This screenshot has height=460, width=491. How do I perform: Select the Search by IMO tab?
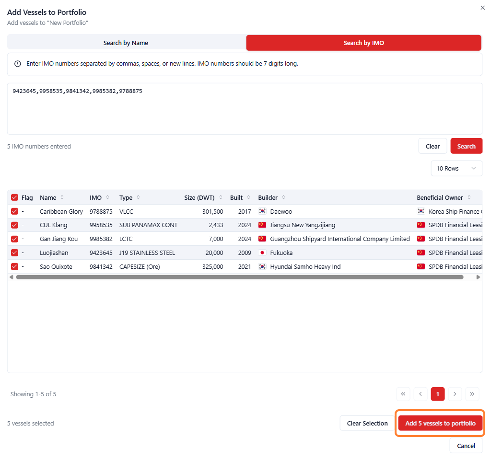click(x=363, y=43)
